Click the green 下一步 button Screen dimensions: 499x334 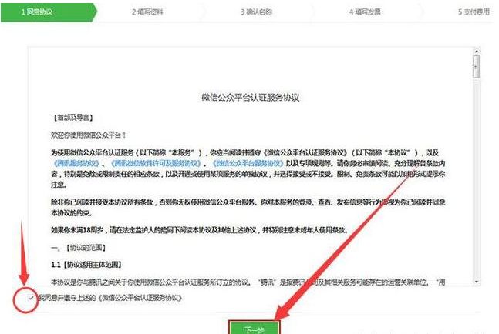point(255,328)
